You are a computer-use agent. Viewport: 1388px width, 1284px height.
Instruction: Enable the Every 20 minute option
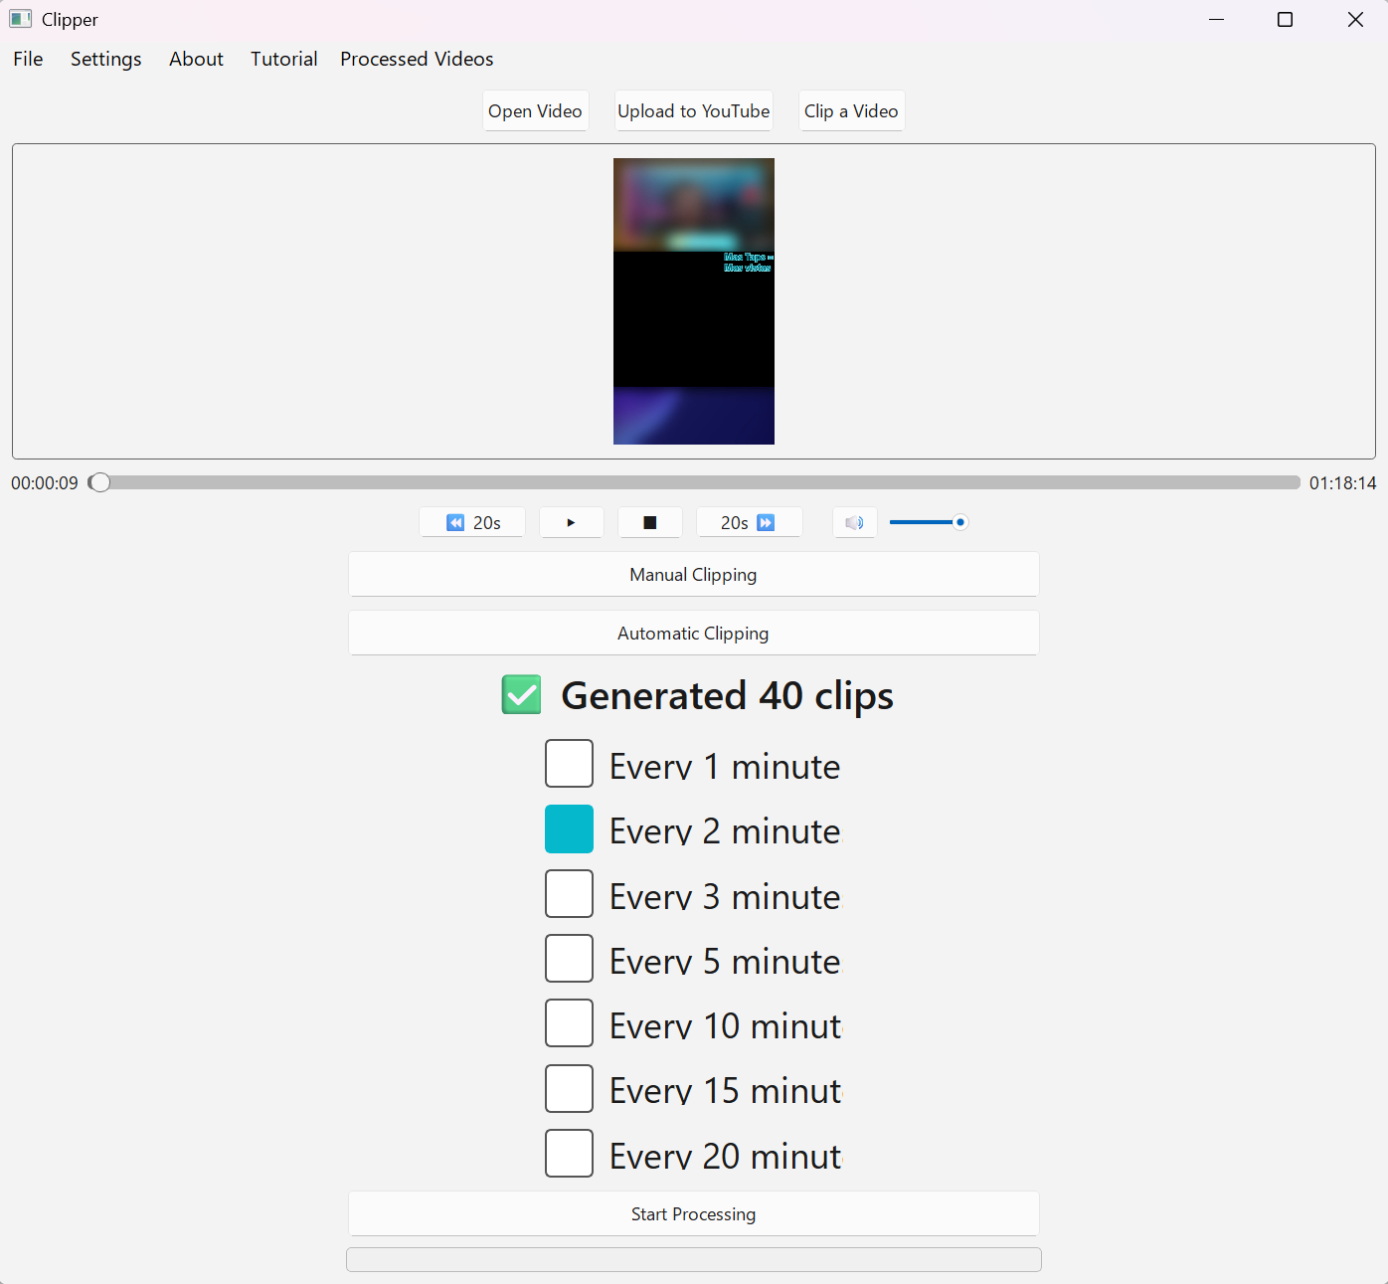tap(569, 1153)
